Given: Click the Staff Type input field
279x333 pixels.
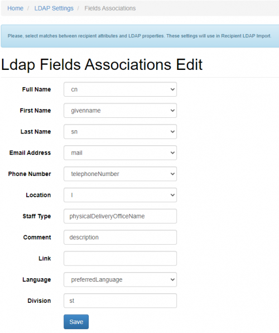Looking at the screenshot, I should [x=120, y=216].
